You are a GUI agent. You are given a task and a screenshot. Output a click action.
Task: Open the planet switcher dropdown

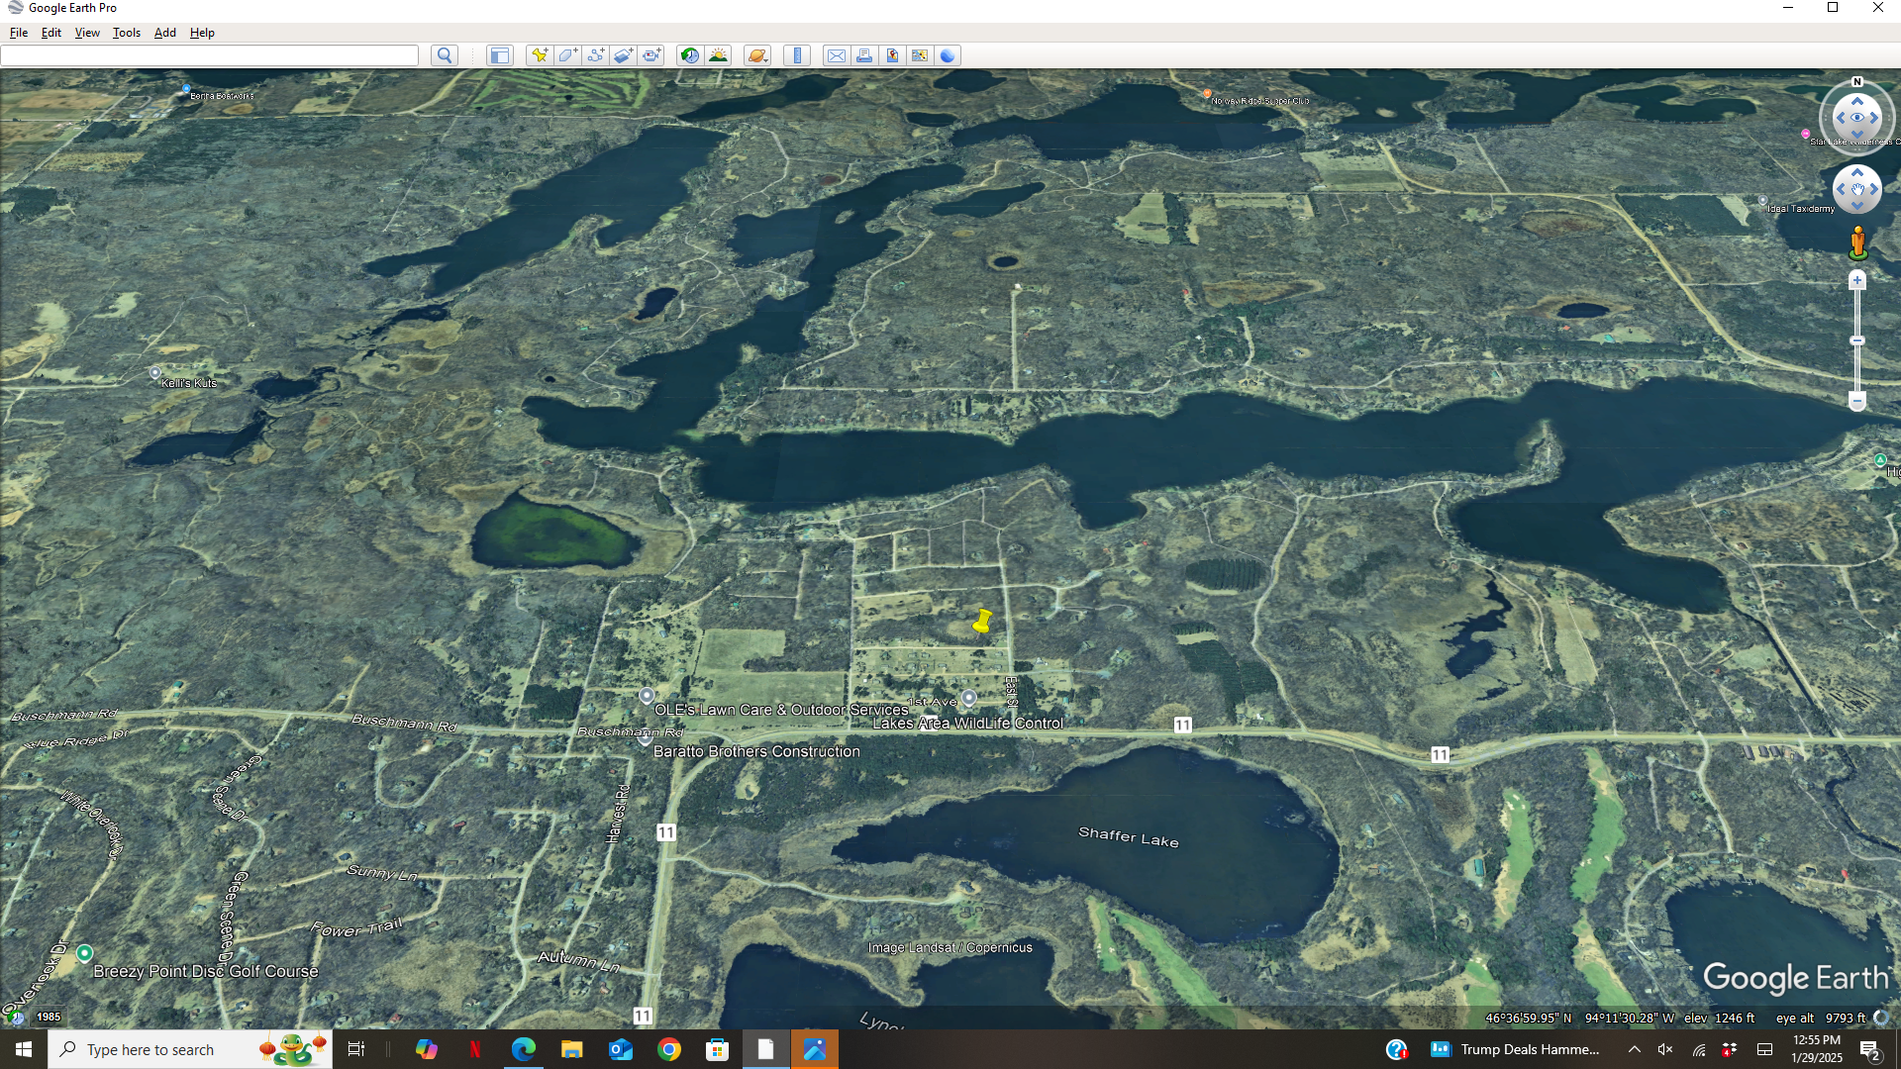(x=757, y=55)
